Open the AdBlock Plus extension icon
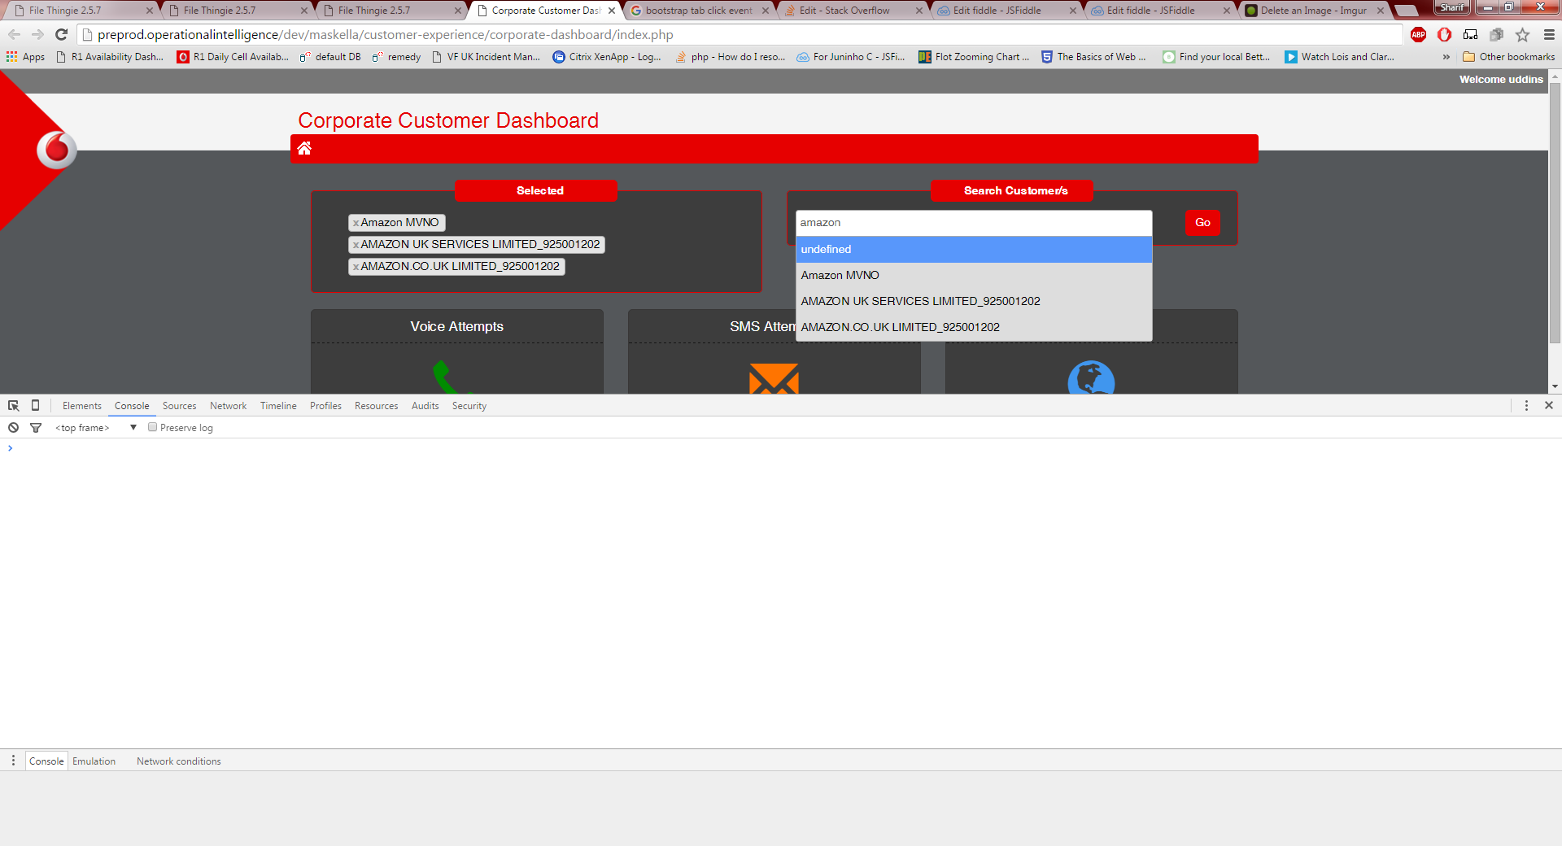This screenshot has width=1562, height=846. (x=1419, y=35)
